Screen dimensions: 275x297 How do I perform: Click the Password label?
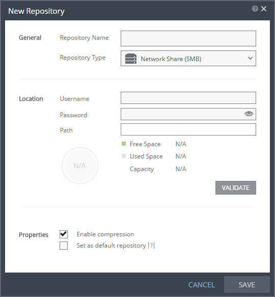coord(73,115)
